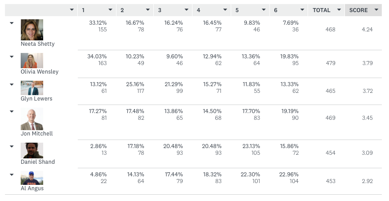Expand the Olivia Wensley row arrow
Image resolution: width=389 pixels, height=201 pixels.
coord(12,56)
